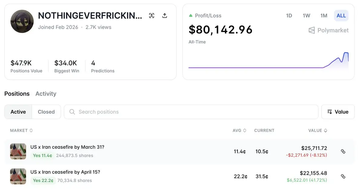Open US x Iran ceasefire by March 31 market

pos(67,147)
